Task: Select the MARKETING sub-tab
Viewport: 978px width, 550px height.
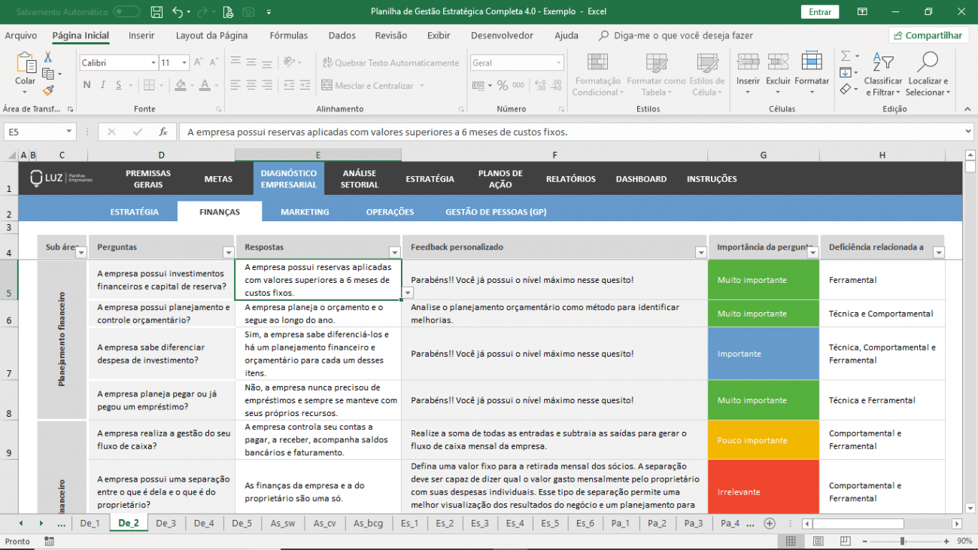Action: (305, 211)
